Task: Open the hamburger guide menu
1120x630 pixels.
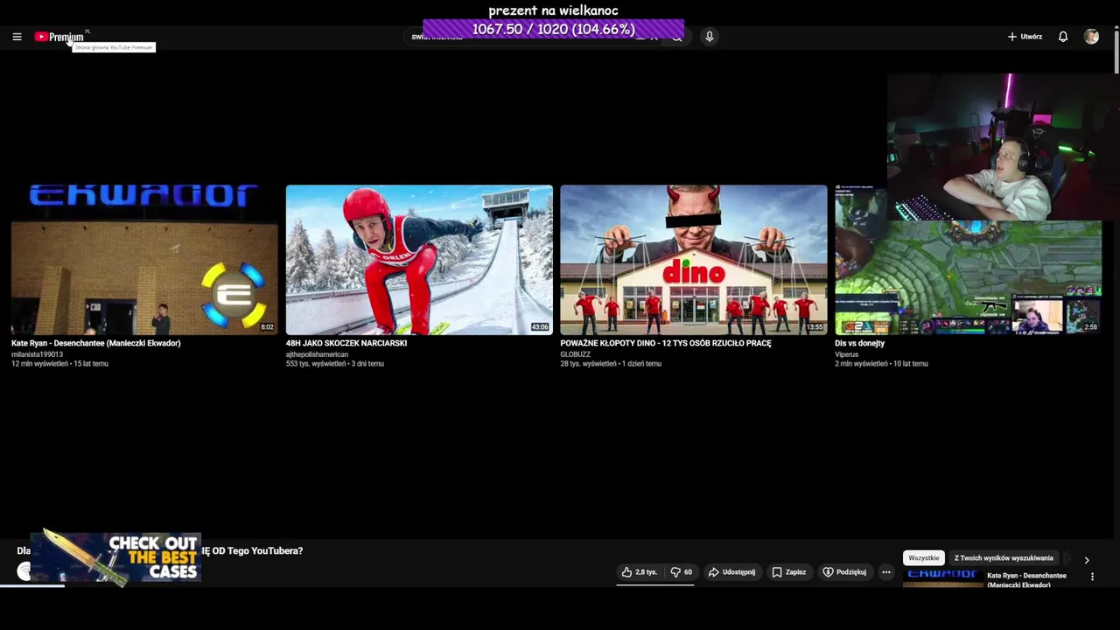Action: [x=17, y=37]
